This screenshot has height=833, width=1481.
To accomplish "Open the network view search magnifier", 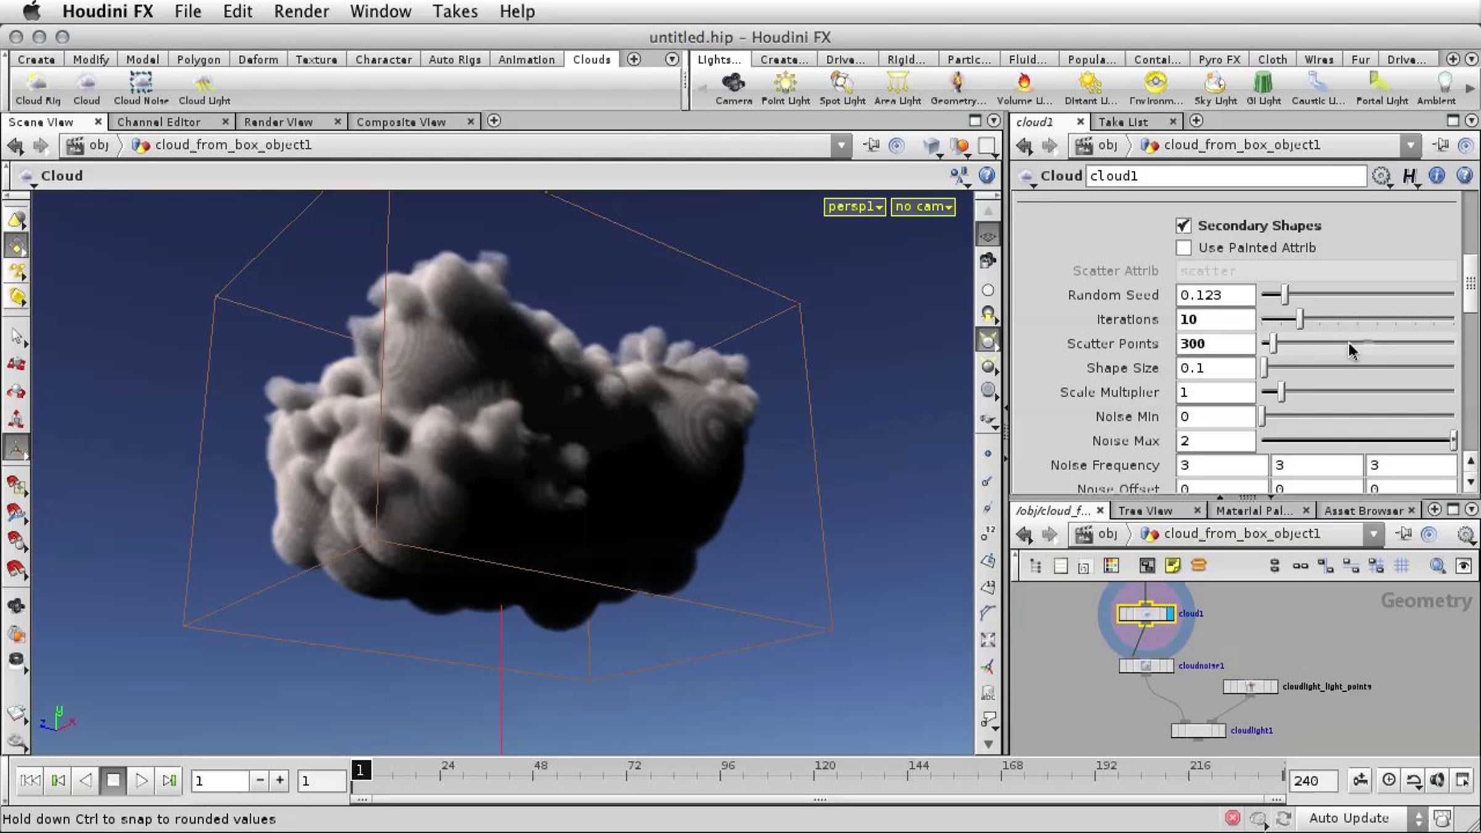I will 1438,566.
